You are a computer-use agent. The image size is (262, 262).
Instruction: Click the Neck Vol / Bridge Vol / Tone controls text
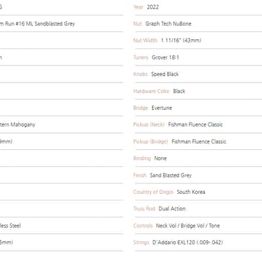[188, 226]
